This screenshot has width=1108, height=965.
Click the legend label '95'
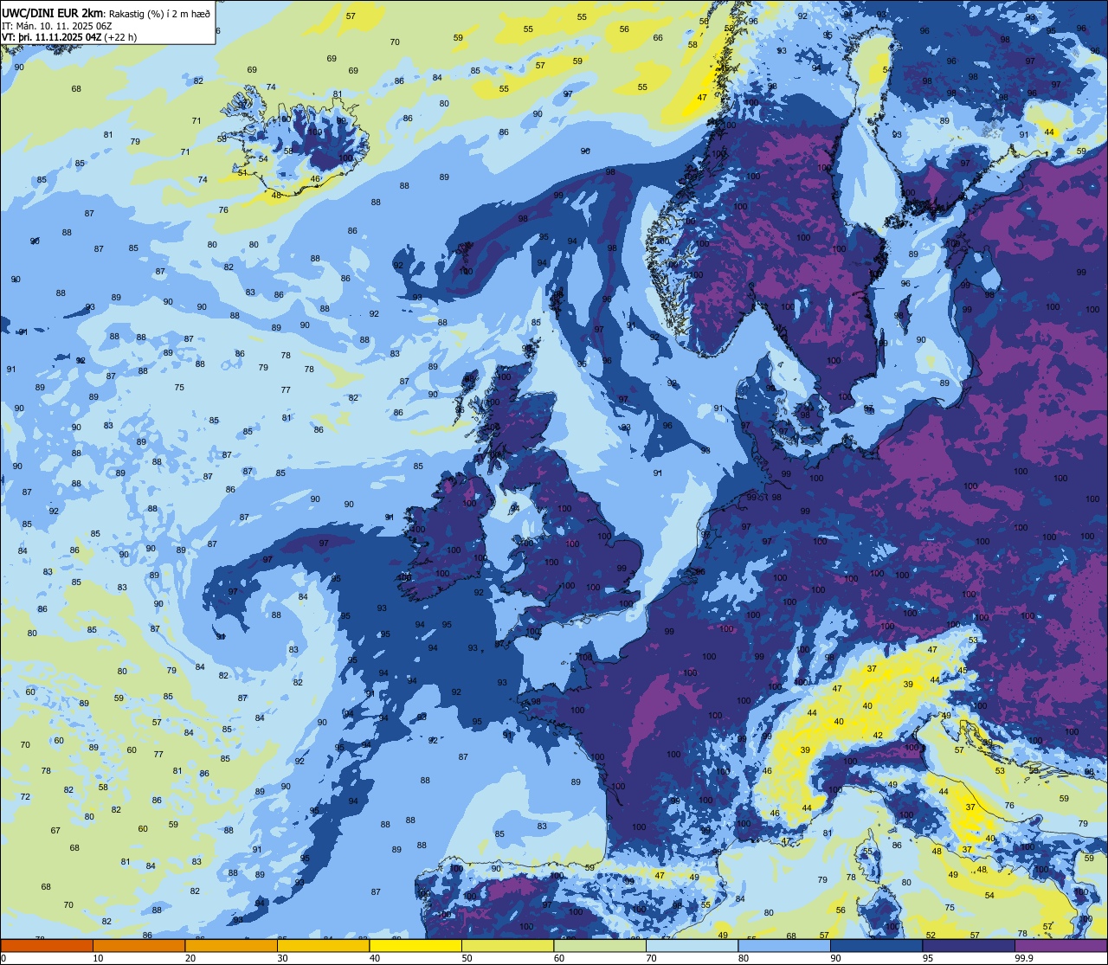[x=928, y=958]
